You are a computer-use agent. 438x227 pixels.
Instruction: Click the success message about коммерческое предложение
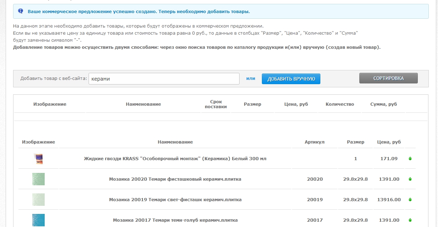pos(139,12)
